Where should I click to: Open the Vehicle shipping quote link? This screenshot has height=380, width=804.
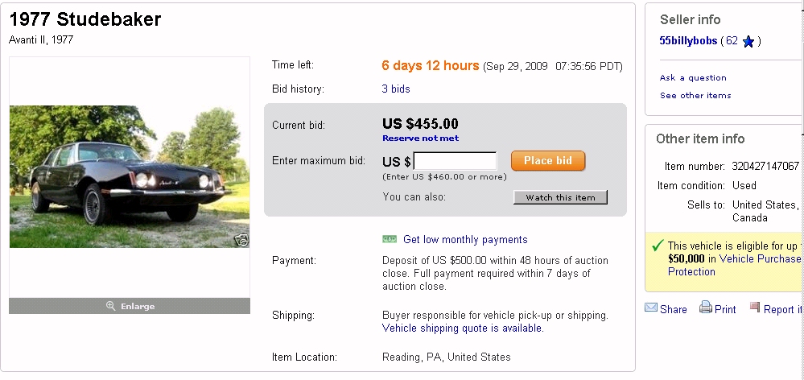point(462,328)
